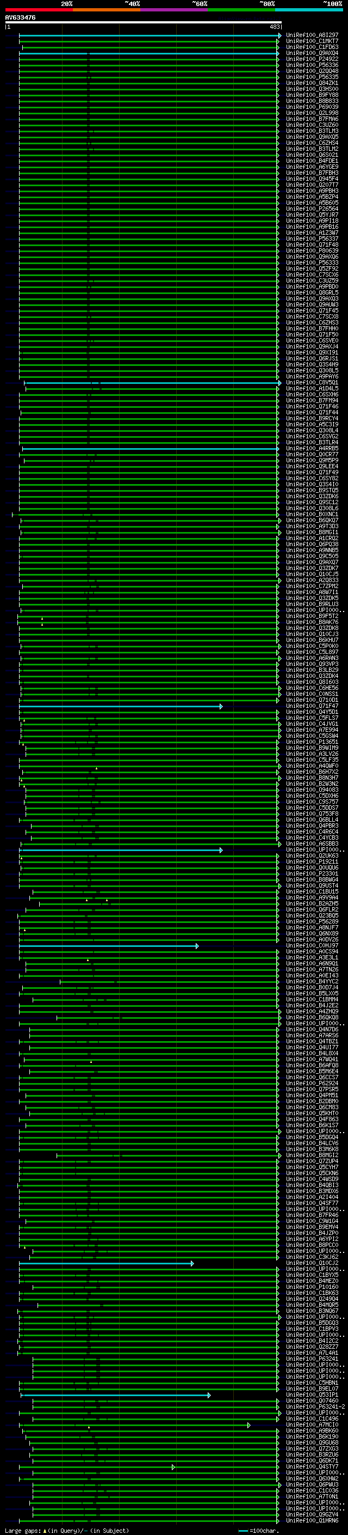Click the AV633476 query name

(x=20, y=17)
